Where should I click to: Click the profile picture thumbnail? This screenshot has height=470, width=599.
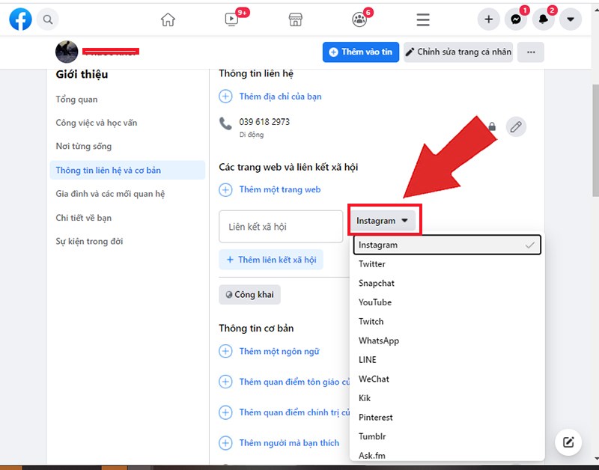(x=67, y=52)
